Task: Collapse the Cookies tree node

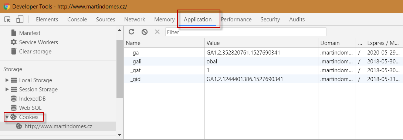Action: [x=7, y=117]
